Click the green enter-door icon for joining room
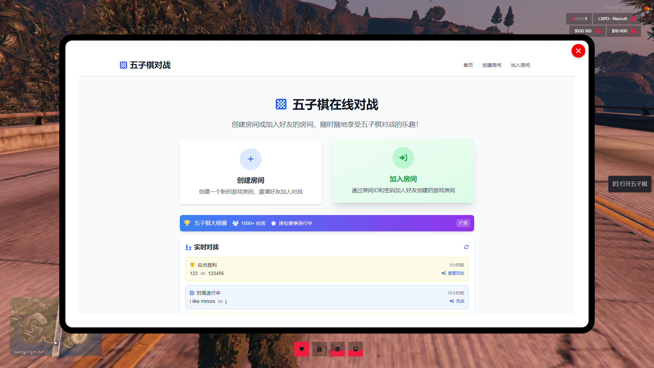654x368 pixels. tap(403, 158)
